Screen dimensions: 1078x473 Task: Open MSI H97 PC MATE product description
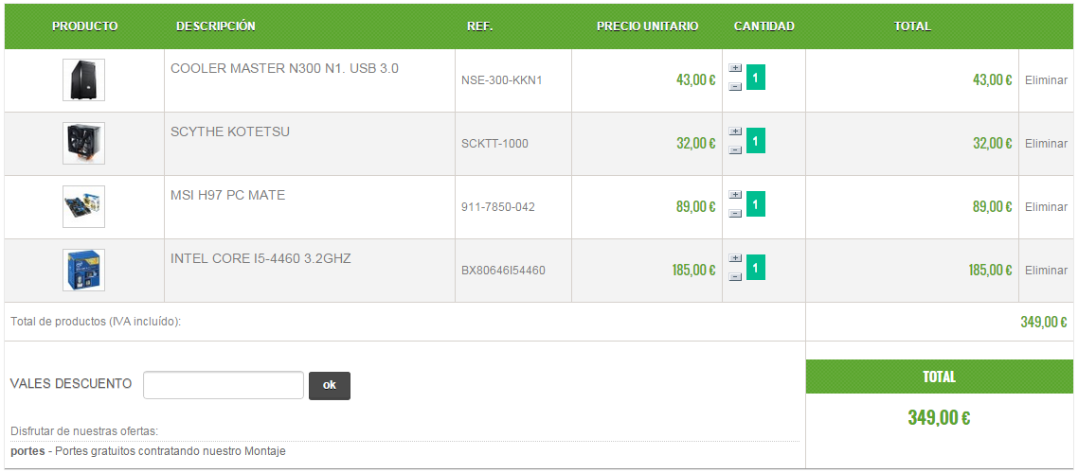227,195
